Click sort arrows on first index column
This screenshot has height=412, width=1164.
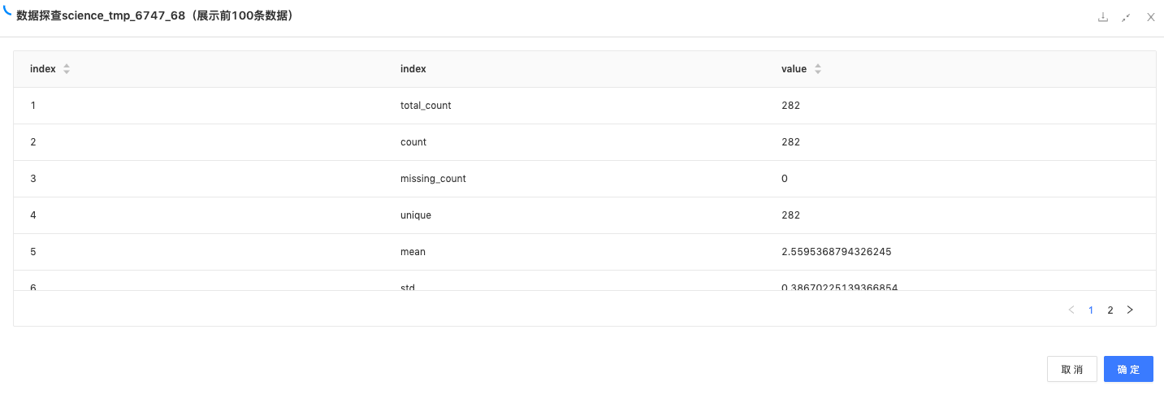pos(67,69)
